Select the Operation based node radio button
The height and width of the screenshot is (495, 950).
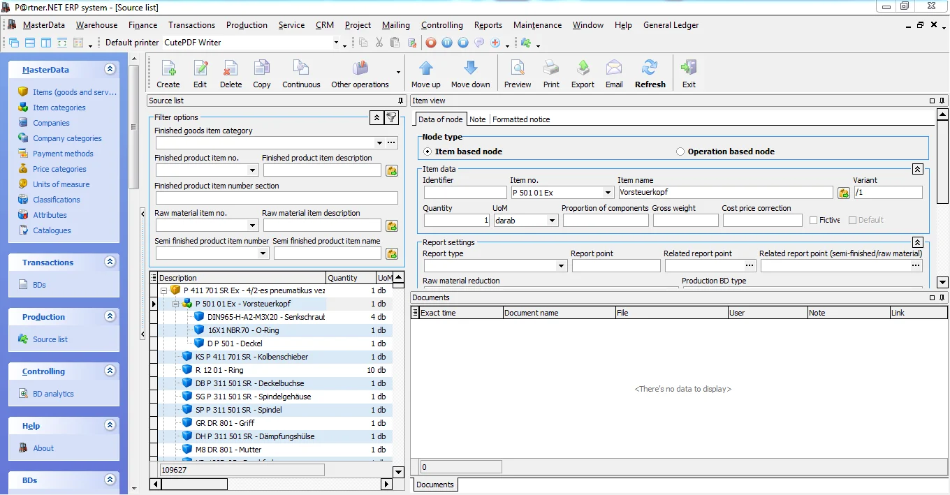[680, 152]
